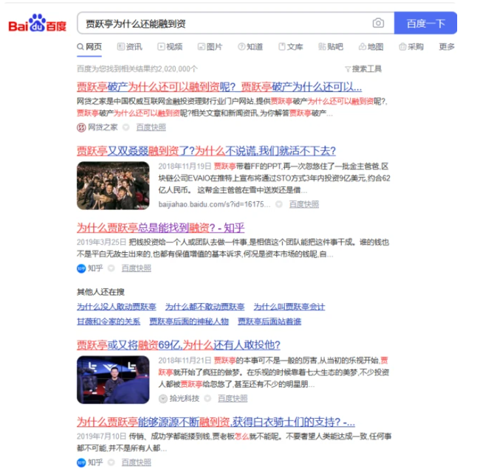The height and width of the screenshot is (469, 480).
Task: Switch to the 资讯 tab
Action: coord(129,47)
